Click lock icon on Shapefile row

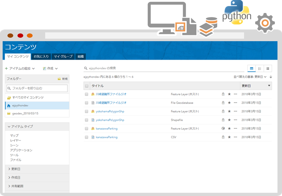(x=223, y=120)
